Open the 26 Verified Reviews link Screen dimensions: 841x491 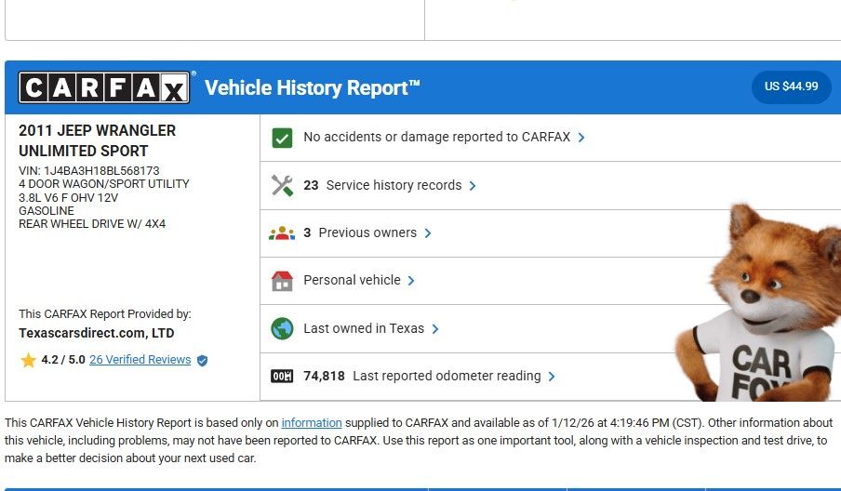click(x=140, y=360)
